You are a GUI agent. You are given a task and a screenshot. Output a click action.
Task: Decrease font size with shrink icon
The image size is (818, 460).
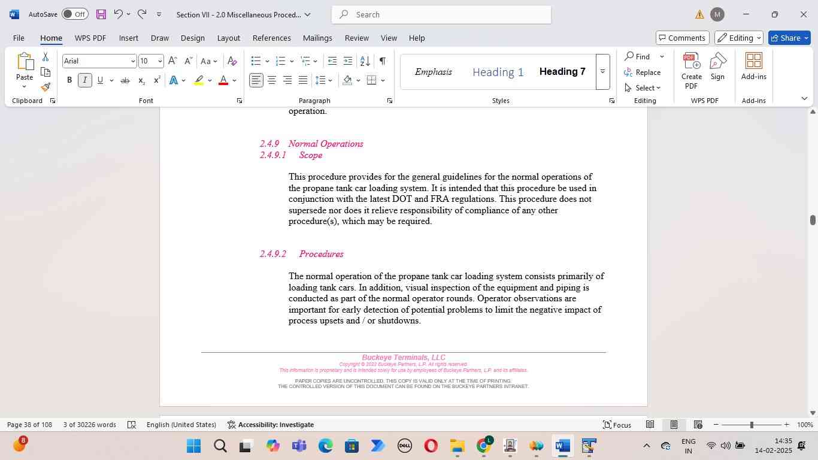pyautogui.click(x=188, y=61)
